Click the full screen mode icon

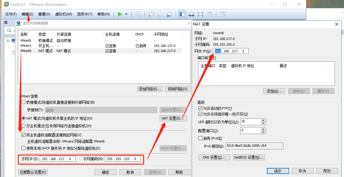pyautogui.click(x=200, y=14)
